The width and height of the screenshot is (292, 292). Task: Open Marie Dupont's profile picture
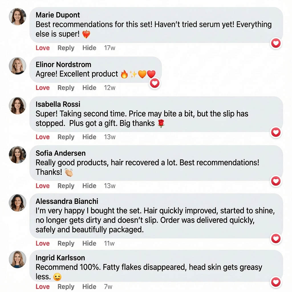18,16
